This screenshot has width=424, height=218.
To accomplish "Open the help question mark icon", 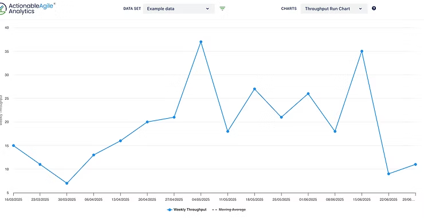I will (374, 9).
